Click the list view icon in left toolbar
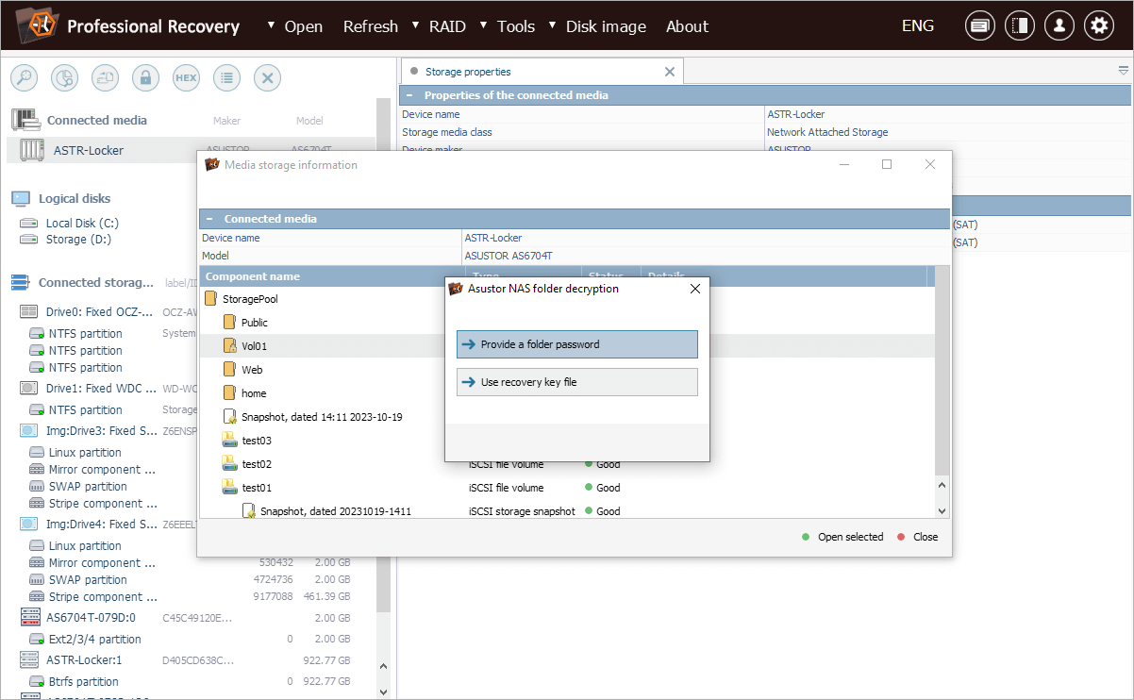1134x700 pixels. [226, 78]
